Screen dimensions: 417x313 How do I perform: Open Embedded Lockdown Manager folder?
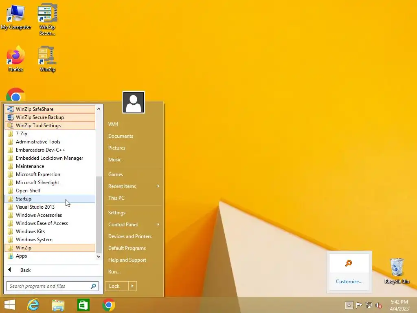click(50, 158)
